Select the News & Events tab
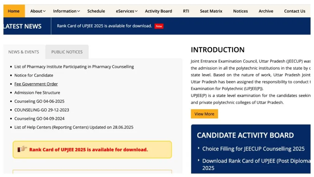314x177 pixels. [24, 52]
